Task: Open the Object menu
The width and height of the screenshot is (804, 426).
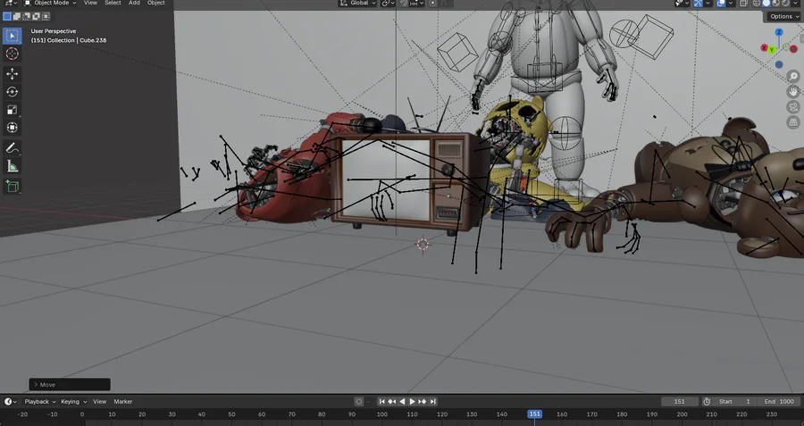Action: click(156, 3)
